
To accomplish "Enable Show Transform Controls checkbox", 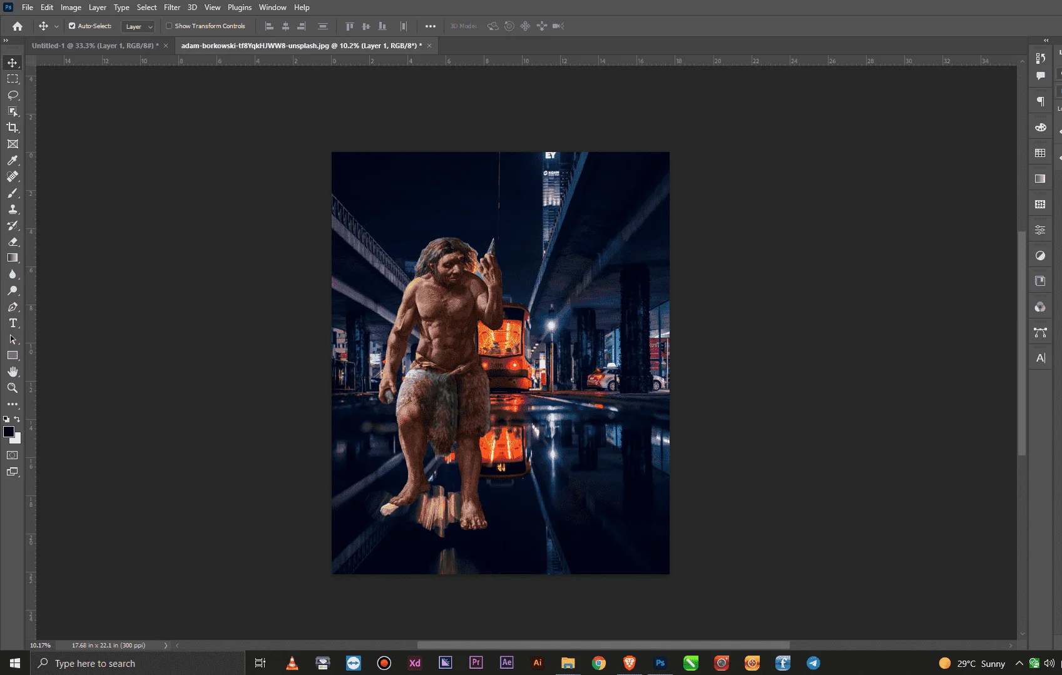I will (169, 26).
